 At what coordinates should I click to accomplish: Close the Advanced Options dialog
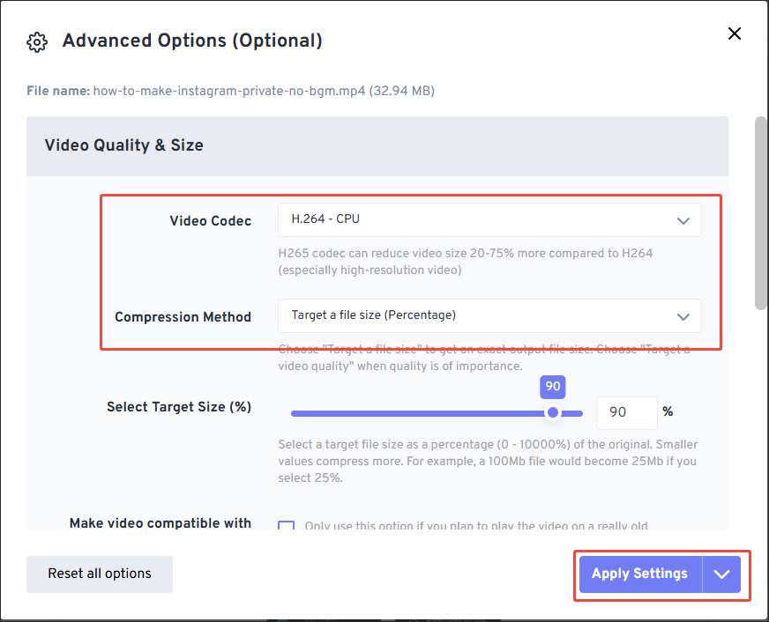coord(735,33)
